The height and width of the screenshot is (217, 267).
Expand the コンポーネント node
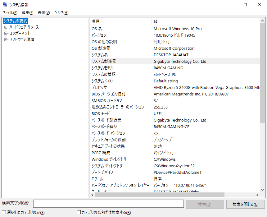coord(6,33)
